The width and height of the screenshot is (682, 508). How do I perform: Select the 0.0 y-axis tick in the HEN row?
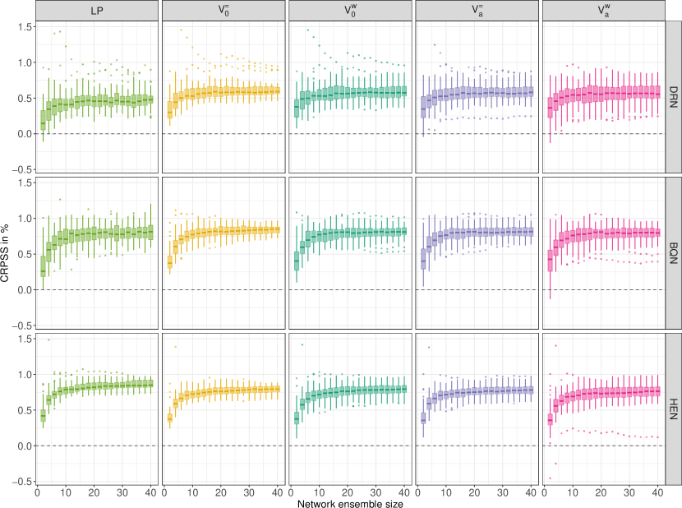pyautogui.click(x=25, y=446)
